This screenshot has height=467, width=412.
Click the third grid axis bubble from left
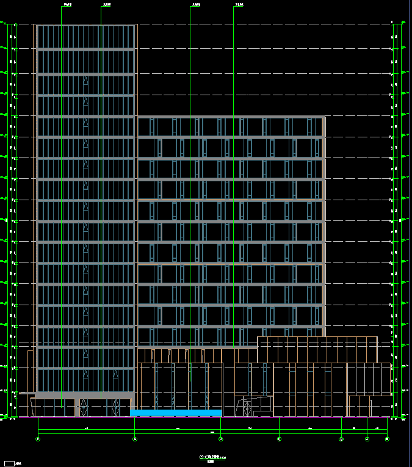pos(221,439)
